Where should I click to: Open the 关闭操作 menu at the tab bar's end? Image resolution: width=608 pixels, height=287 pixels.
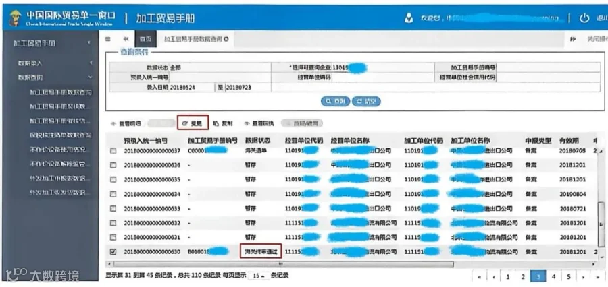(x=597, y=39)
